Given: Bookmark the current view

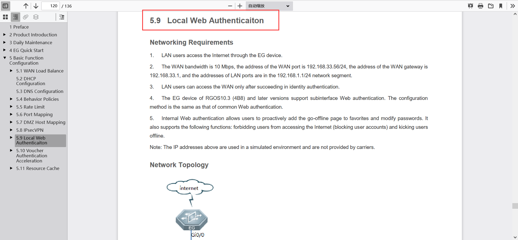Looking at the screenshot, I should [x=501, y=6].
